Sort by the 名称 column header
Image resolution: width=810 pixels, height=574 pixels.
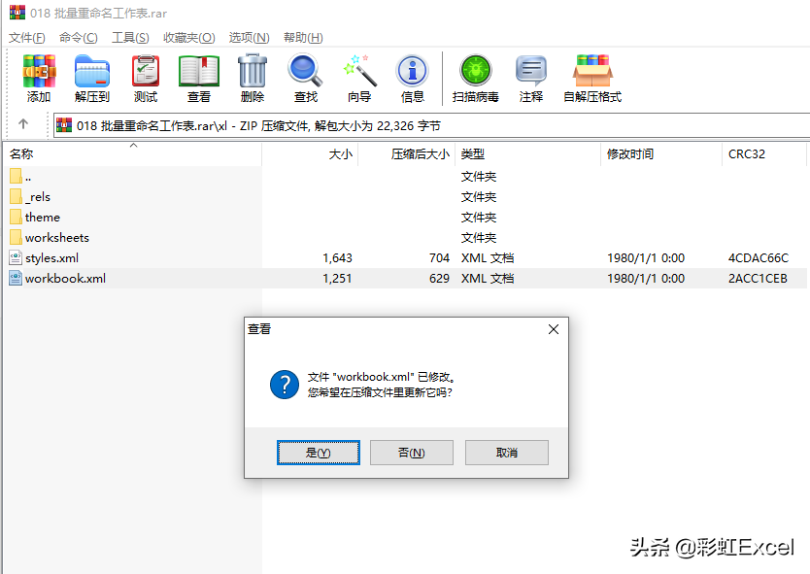click(x=133, y=154)
